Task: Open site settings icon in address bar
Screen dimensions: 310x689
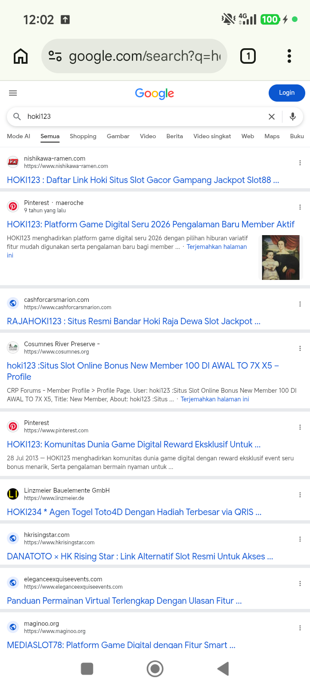Action: point(55,56)
